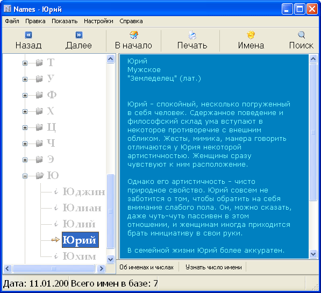The width and height of the screenshot is (321, 293).
Task: Select the highlighted name Юрий
Action: (x=80, y=240)
